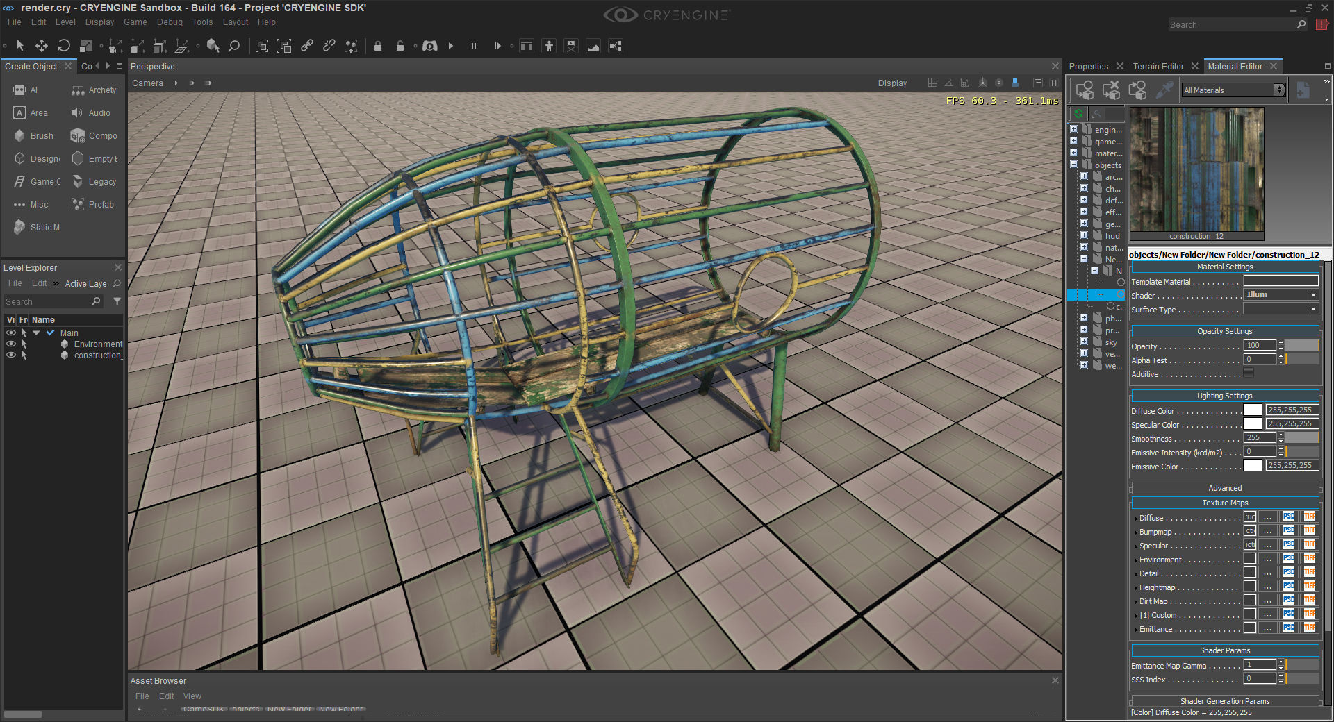
Task: Collapse the Main layer in Level Explorer
Action: click(36, 333)
